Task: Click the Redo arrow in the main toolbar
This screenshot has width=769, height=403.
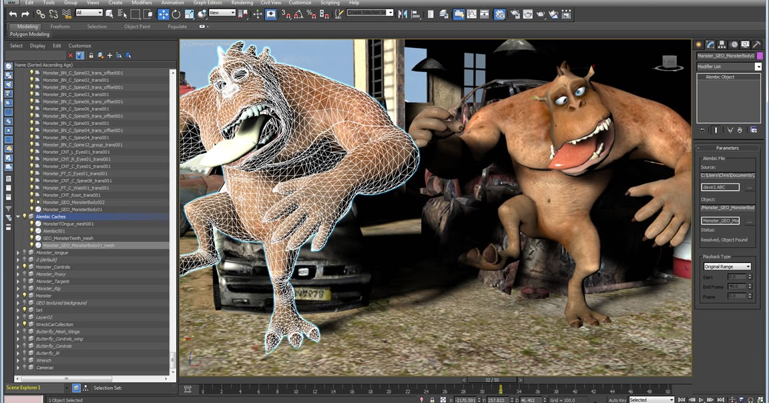Action: (25, 14)
